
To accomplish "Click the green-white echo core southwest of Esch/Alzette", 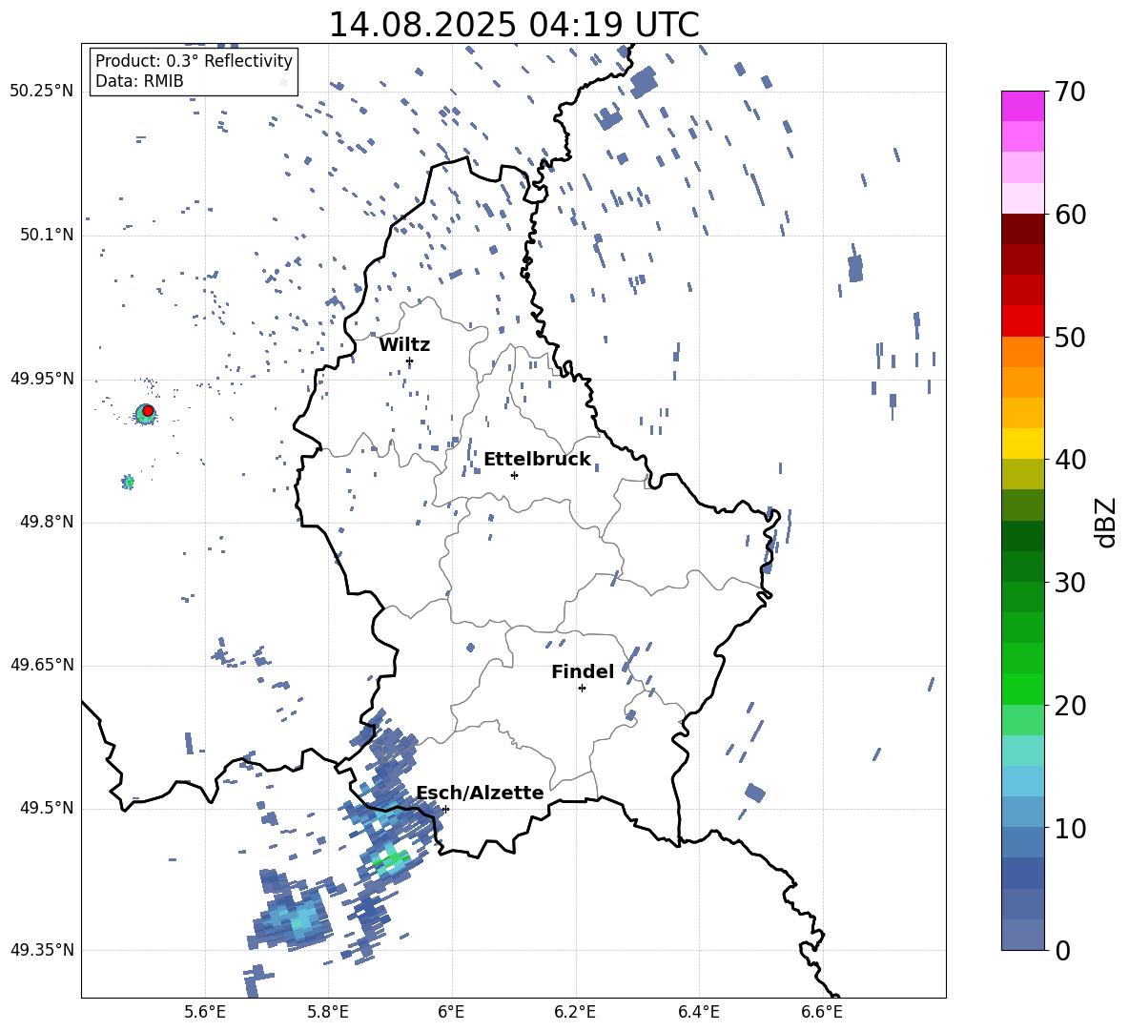I will [x=392, y=859].
